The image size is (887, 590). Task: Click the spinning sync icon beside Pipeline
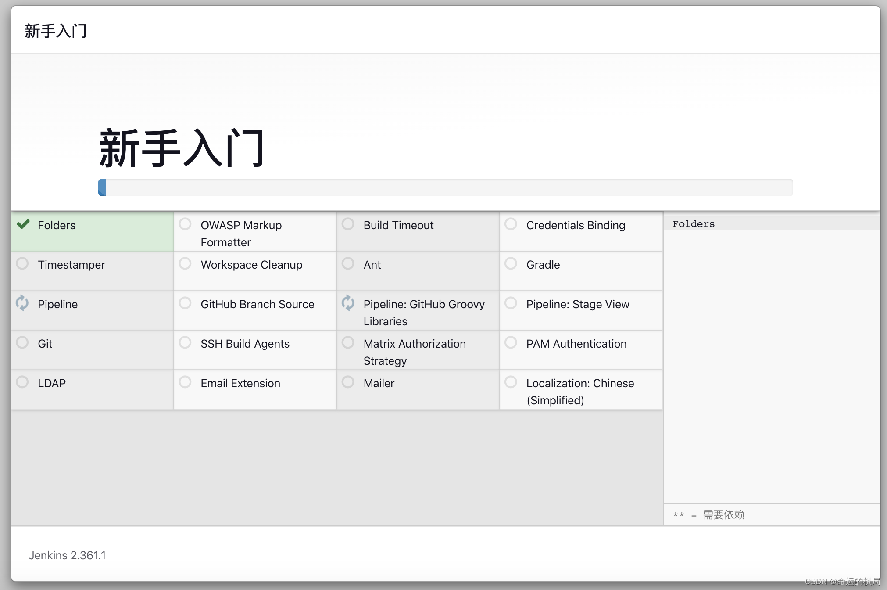(22, 303)
